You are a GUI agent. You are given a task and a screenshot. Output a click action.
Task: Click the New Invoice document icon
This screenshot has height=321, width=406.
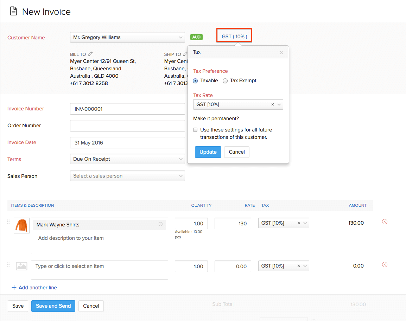13,11
